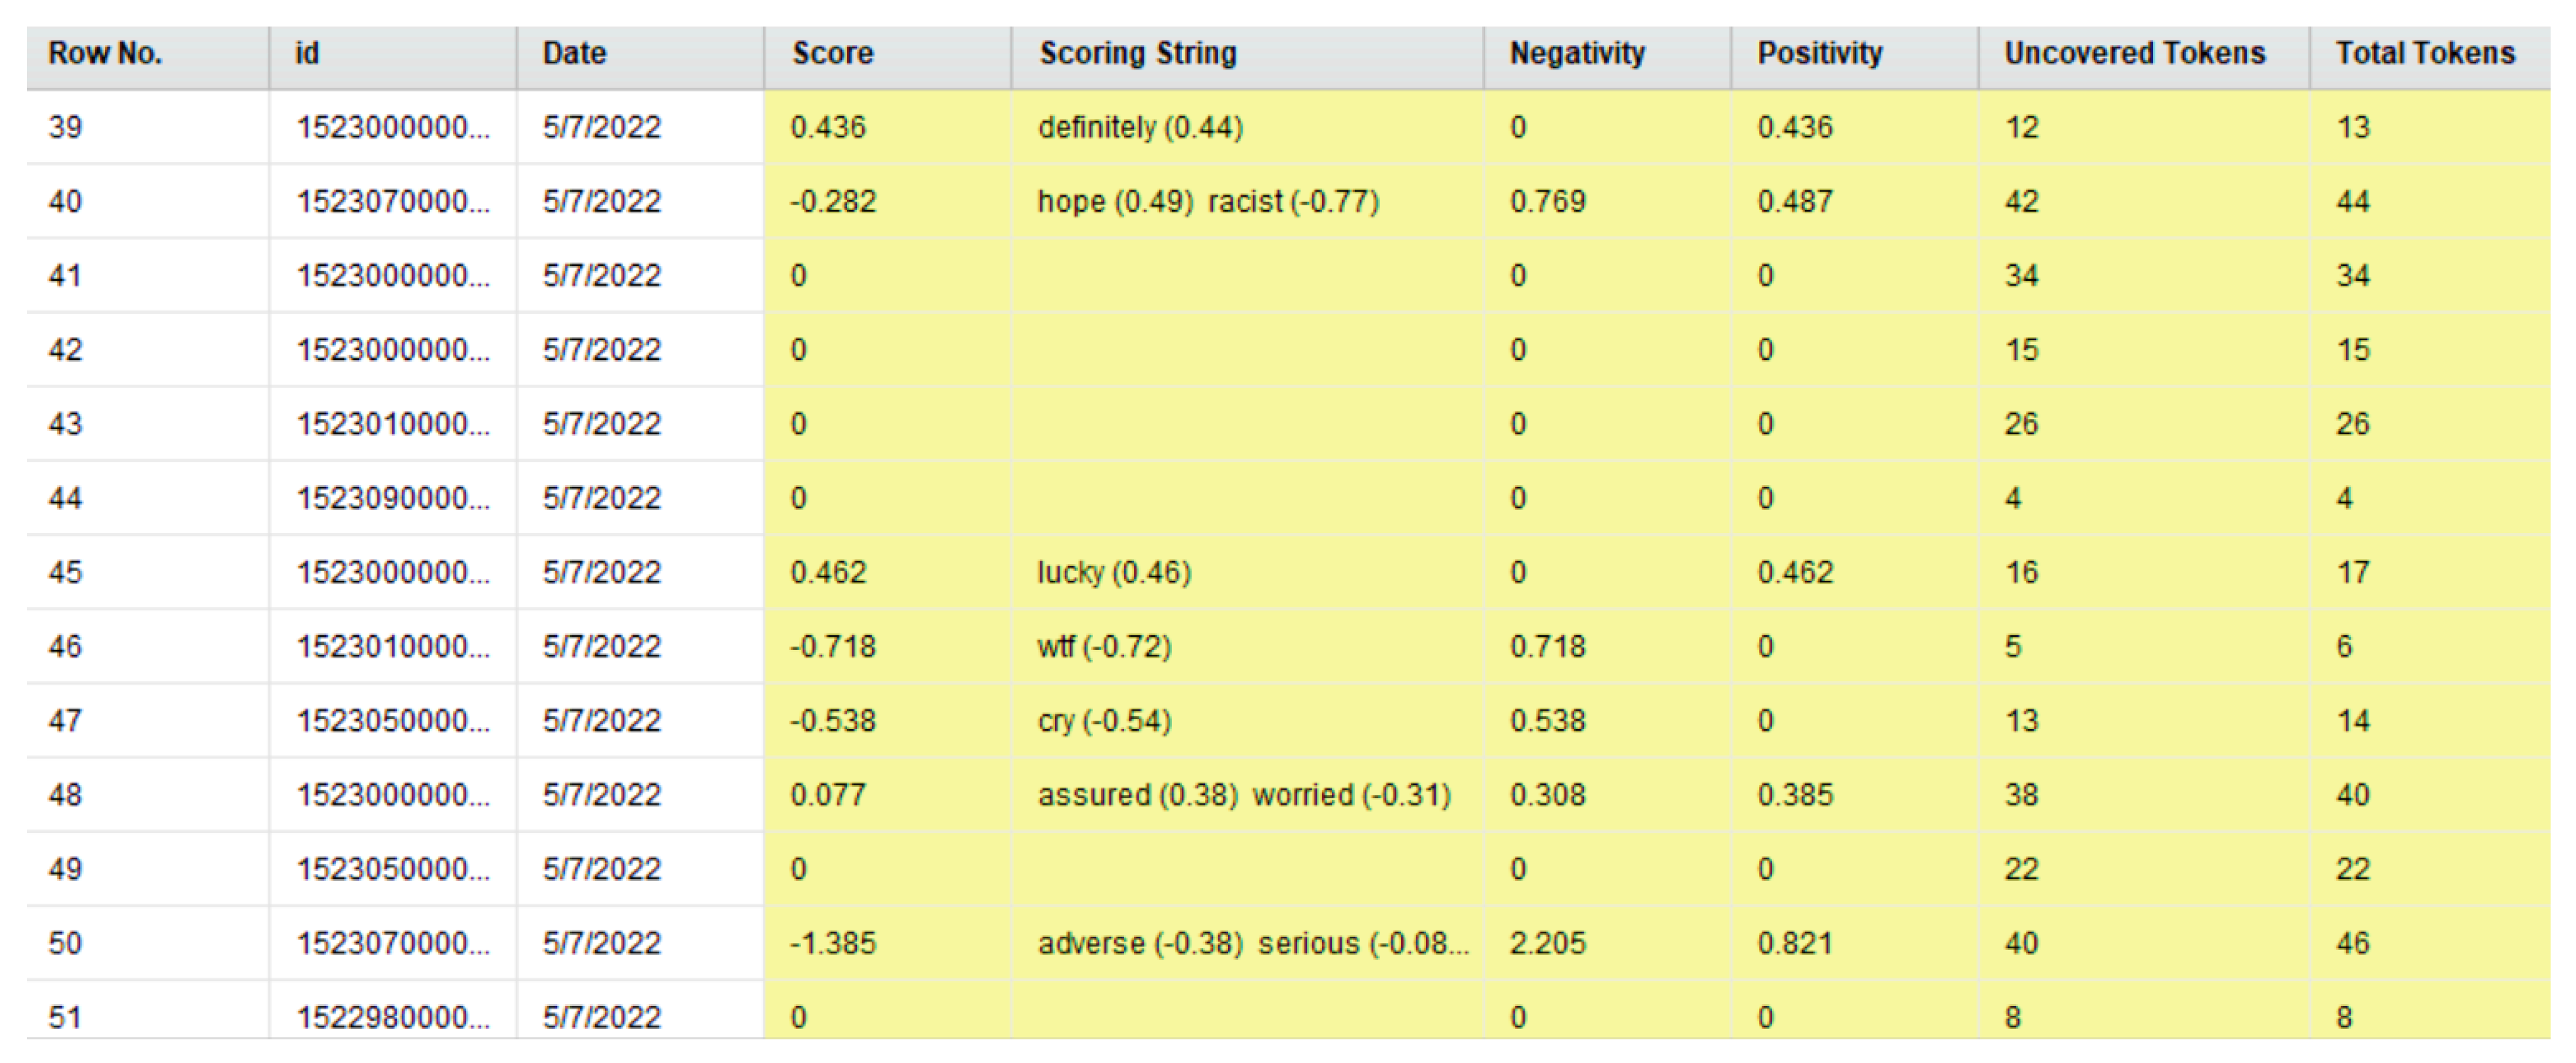Click the Row No. column header
This screenshot has width=2576, height=1063.
pos(105,53)
